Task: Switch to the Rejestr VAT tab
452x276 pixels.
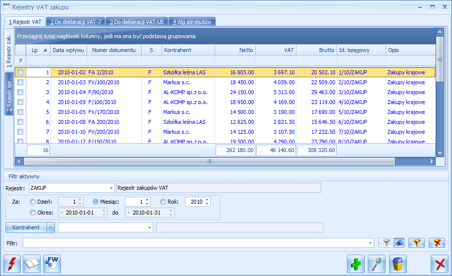Action: click(25, 22)
